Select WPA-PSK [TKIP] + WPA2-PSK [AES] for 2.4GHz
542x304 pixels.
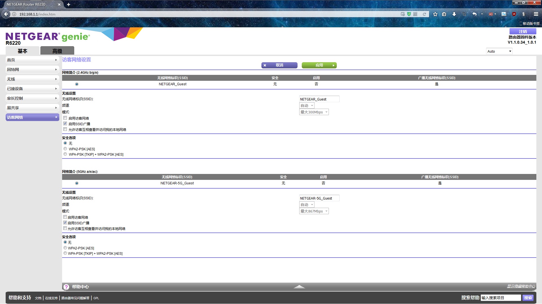pyautogui.click(x=65, y=154)
